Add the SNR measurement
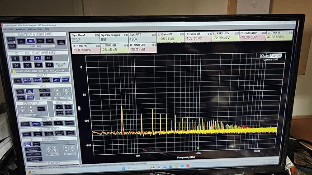 (x=71, y=133)
